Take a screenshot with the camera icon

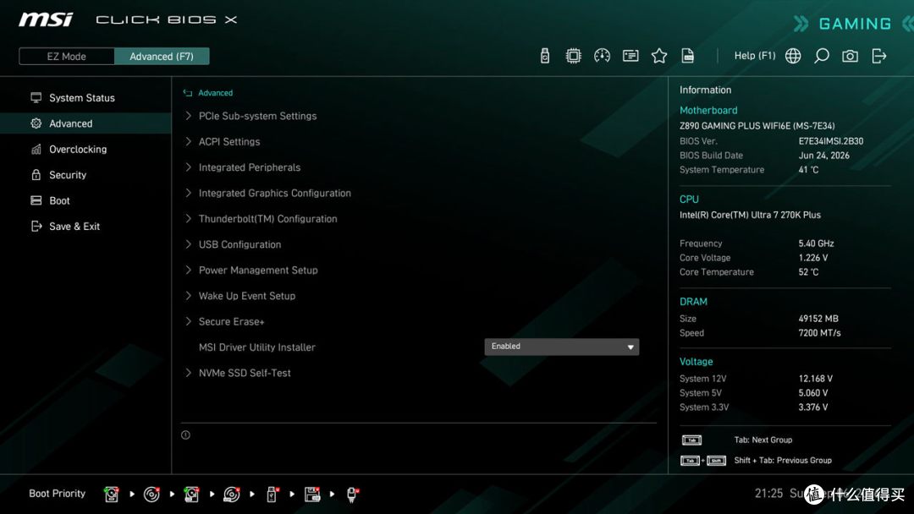point(850,56)
